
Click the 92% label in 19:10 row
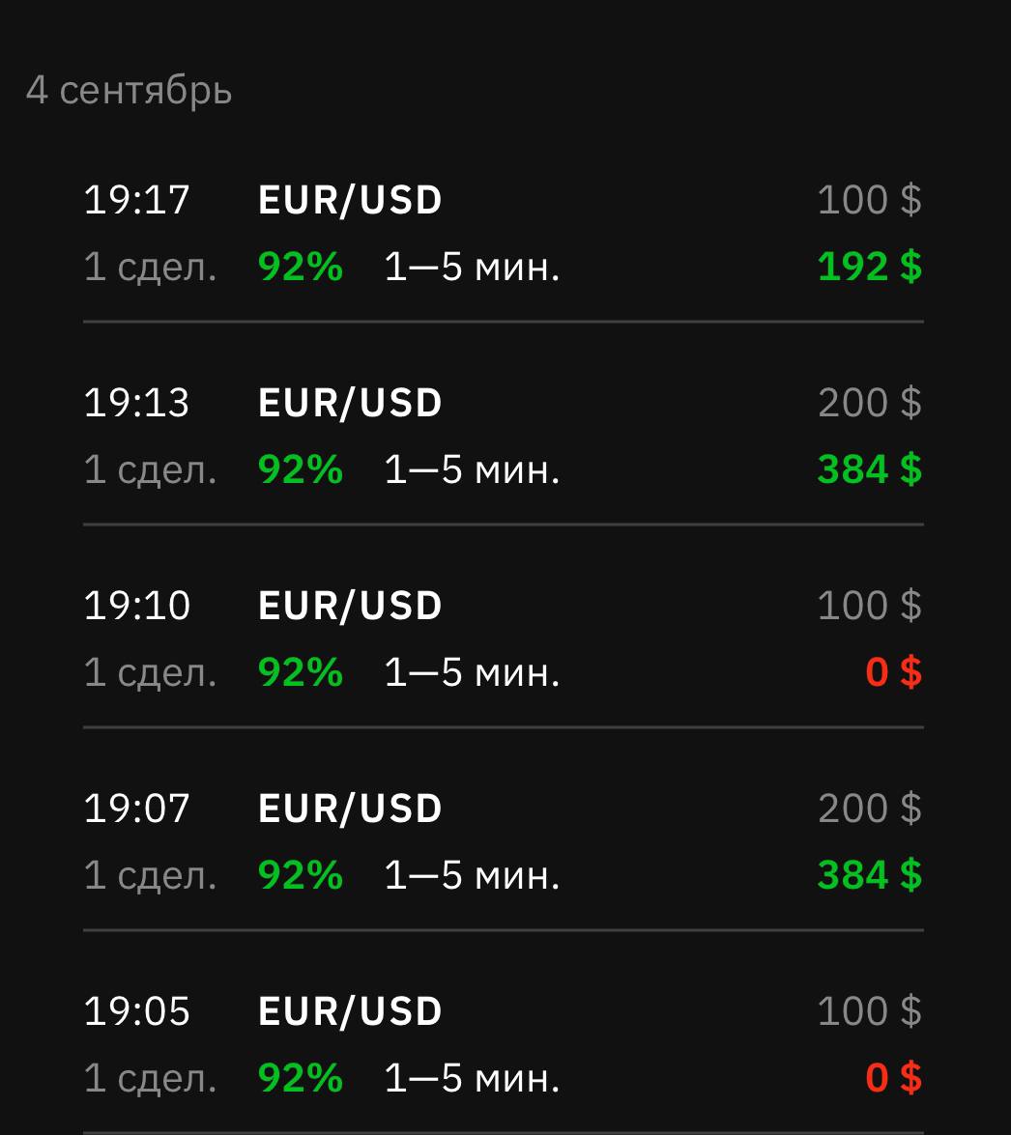301,672
